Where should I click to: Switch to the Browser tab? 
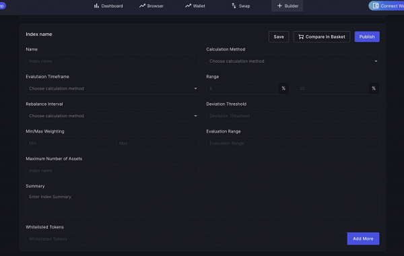point(151,5)
